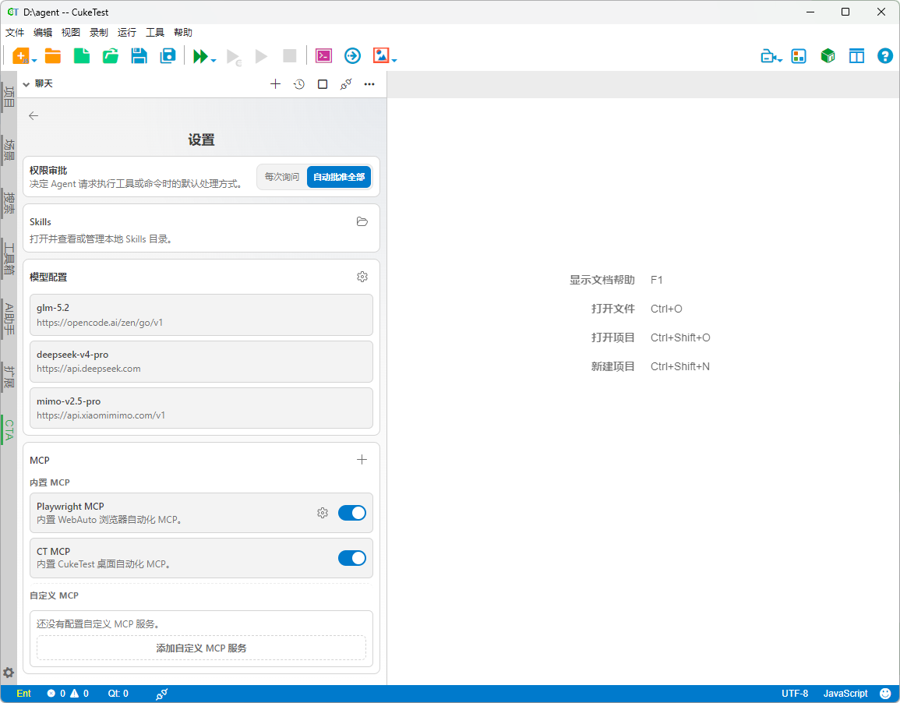Open the pink terminal console icon
Screen dimensions: 900x703
pos(323,55)
